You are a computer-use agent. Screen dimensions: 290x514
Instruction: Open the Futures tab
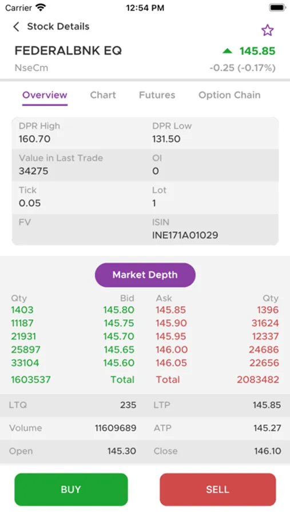157,95
